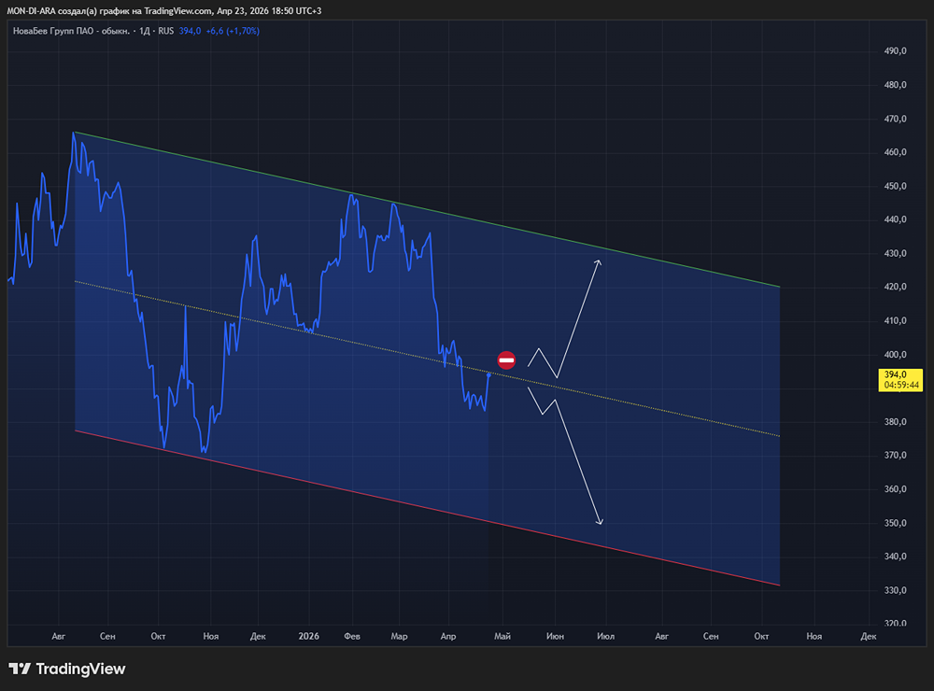Click the 430,0 price axis label
The width and height of the screenshot is (934, 691).
pyautogui.click(x=896, y=254)
